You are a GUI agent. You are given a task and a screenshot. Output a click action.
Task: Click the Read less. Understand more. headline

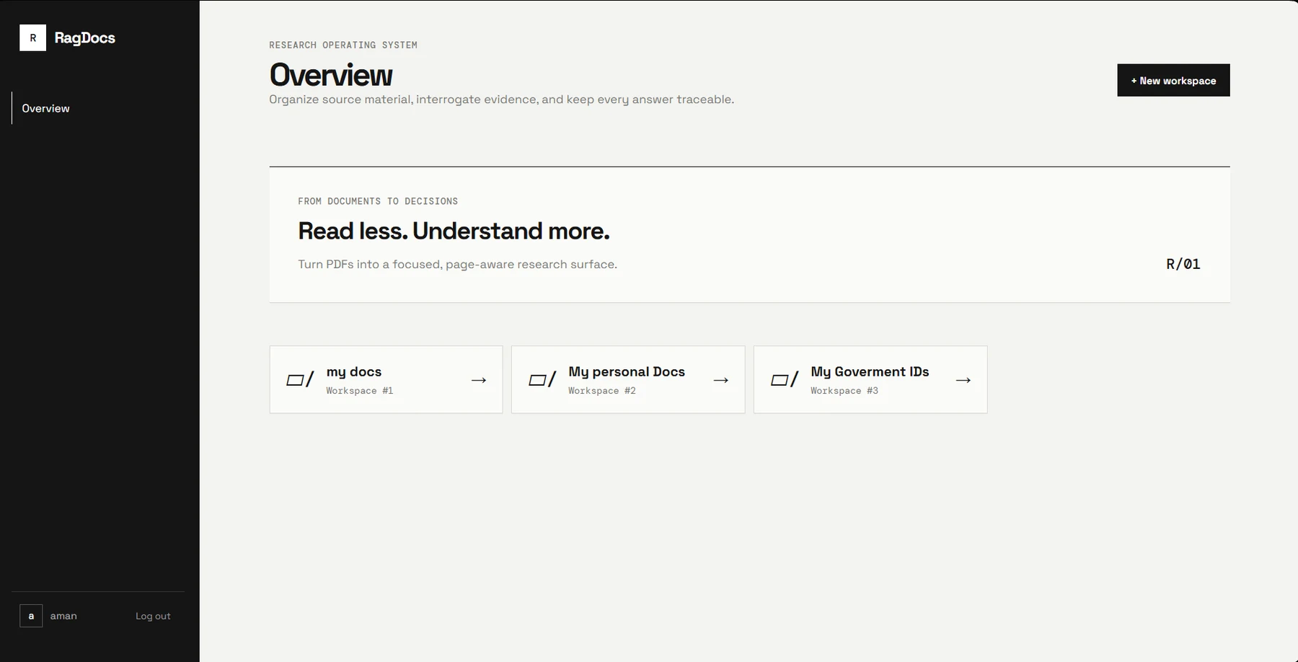[454, 231]
